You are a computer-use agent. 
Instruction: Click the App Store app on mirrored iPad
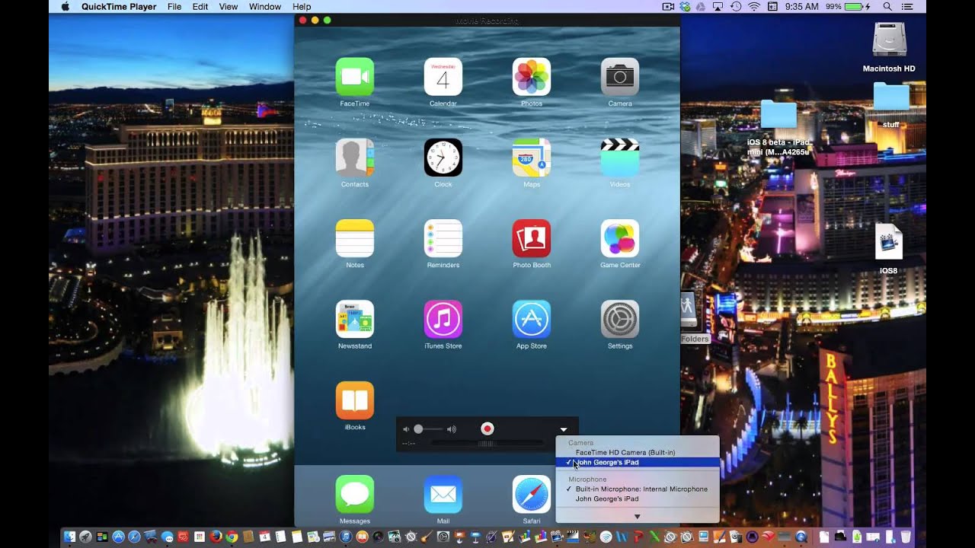tap(532, 319)
